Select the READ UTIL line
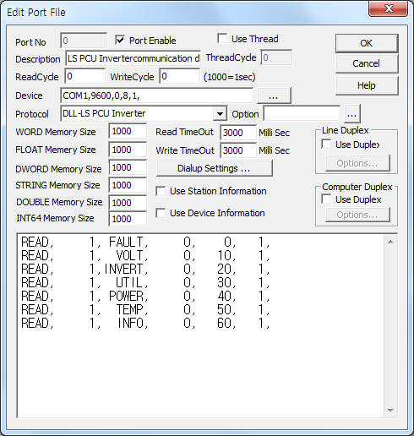Screen dimensions: 414x436 click(x=145, y=282)
